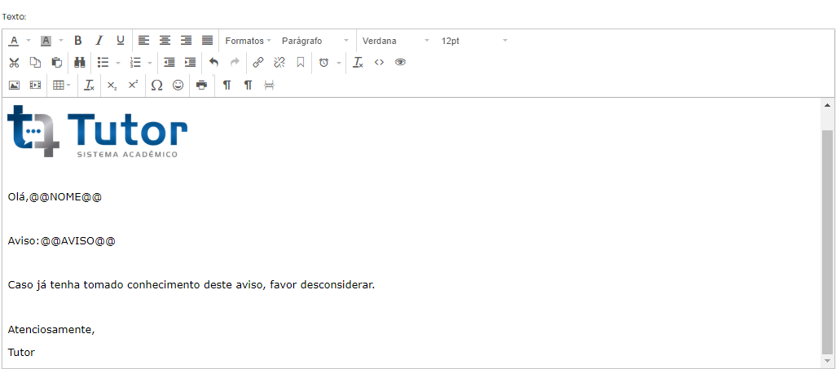Expand date/time format options arrow
The image size is (836, 369).
click(x=339, y=63)
